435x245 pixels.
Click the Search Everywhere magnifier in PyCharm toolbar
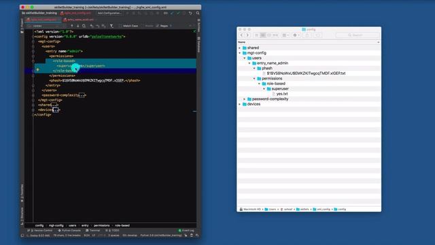[x=198, y=13]
